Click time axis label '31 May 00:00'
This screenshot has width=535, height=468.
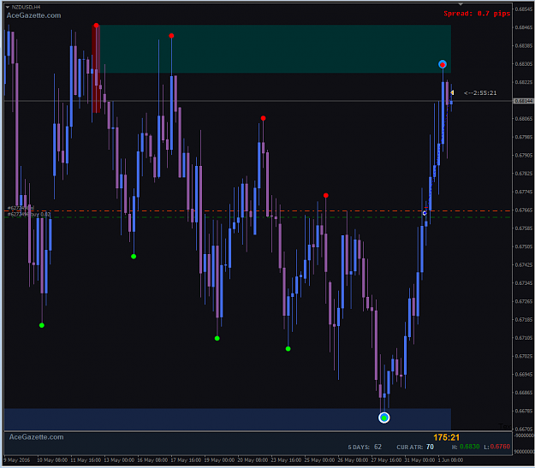[x=420, y=460]
